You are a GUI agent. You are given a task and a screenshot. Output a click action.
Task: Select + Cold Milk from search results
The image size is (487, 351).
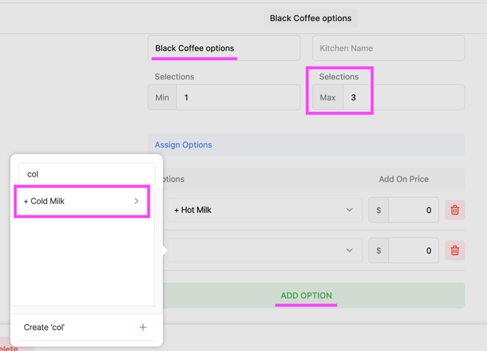coord(73,201)
